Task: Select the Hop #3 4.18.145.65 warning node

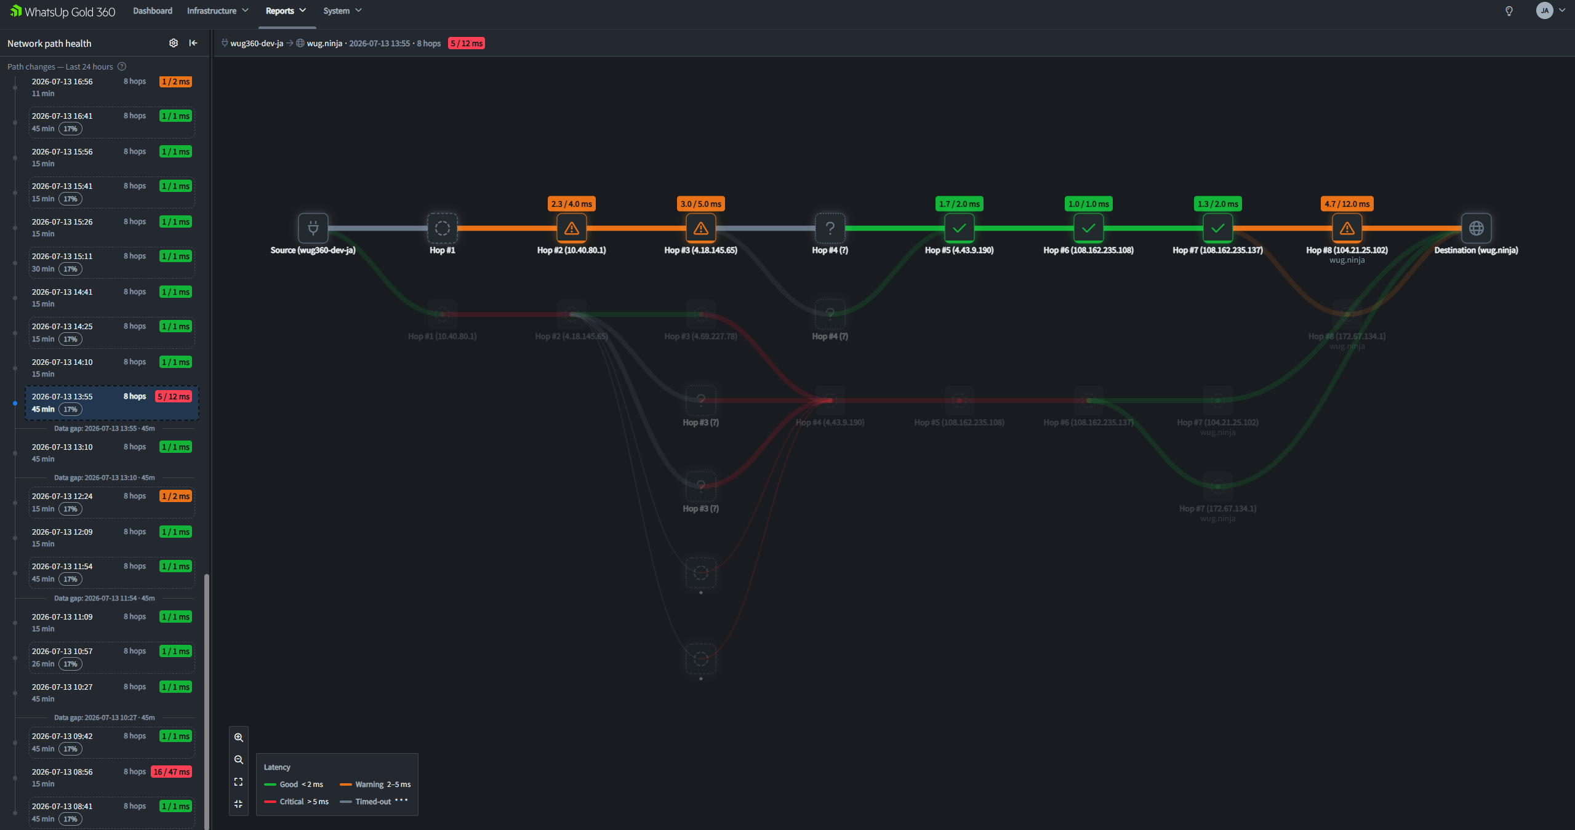Action: (701, 228)
